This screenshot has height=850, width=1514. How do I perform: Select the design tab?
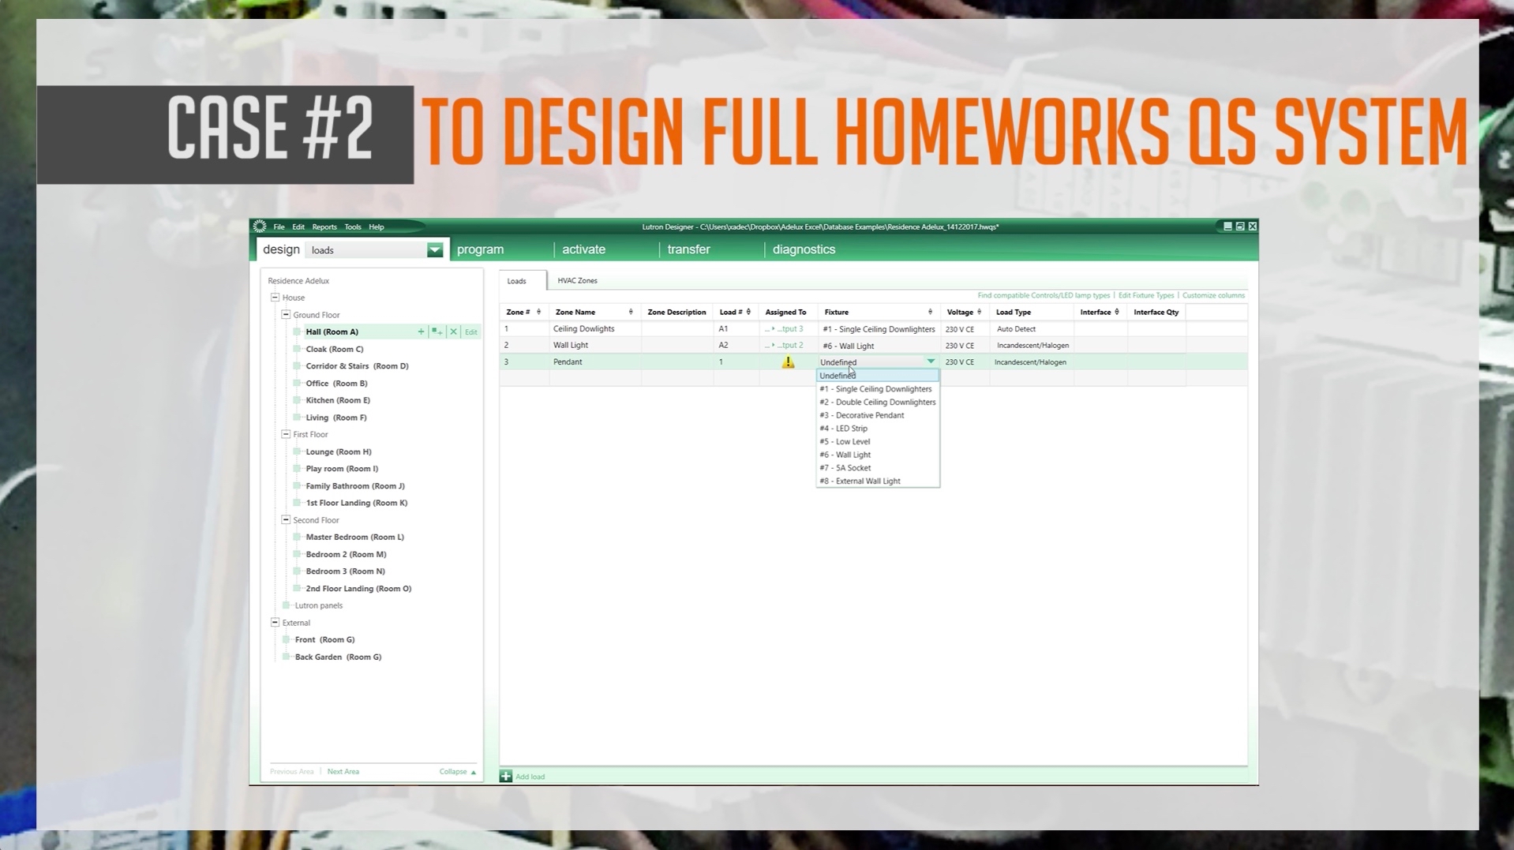click(281, 249)
